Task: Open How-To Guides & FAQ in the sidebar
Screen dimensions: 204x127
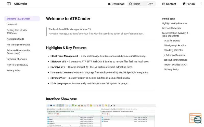Action: pyautogui.click(x=17, y=65)
